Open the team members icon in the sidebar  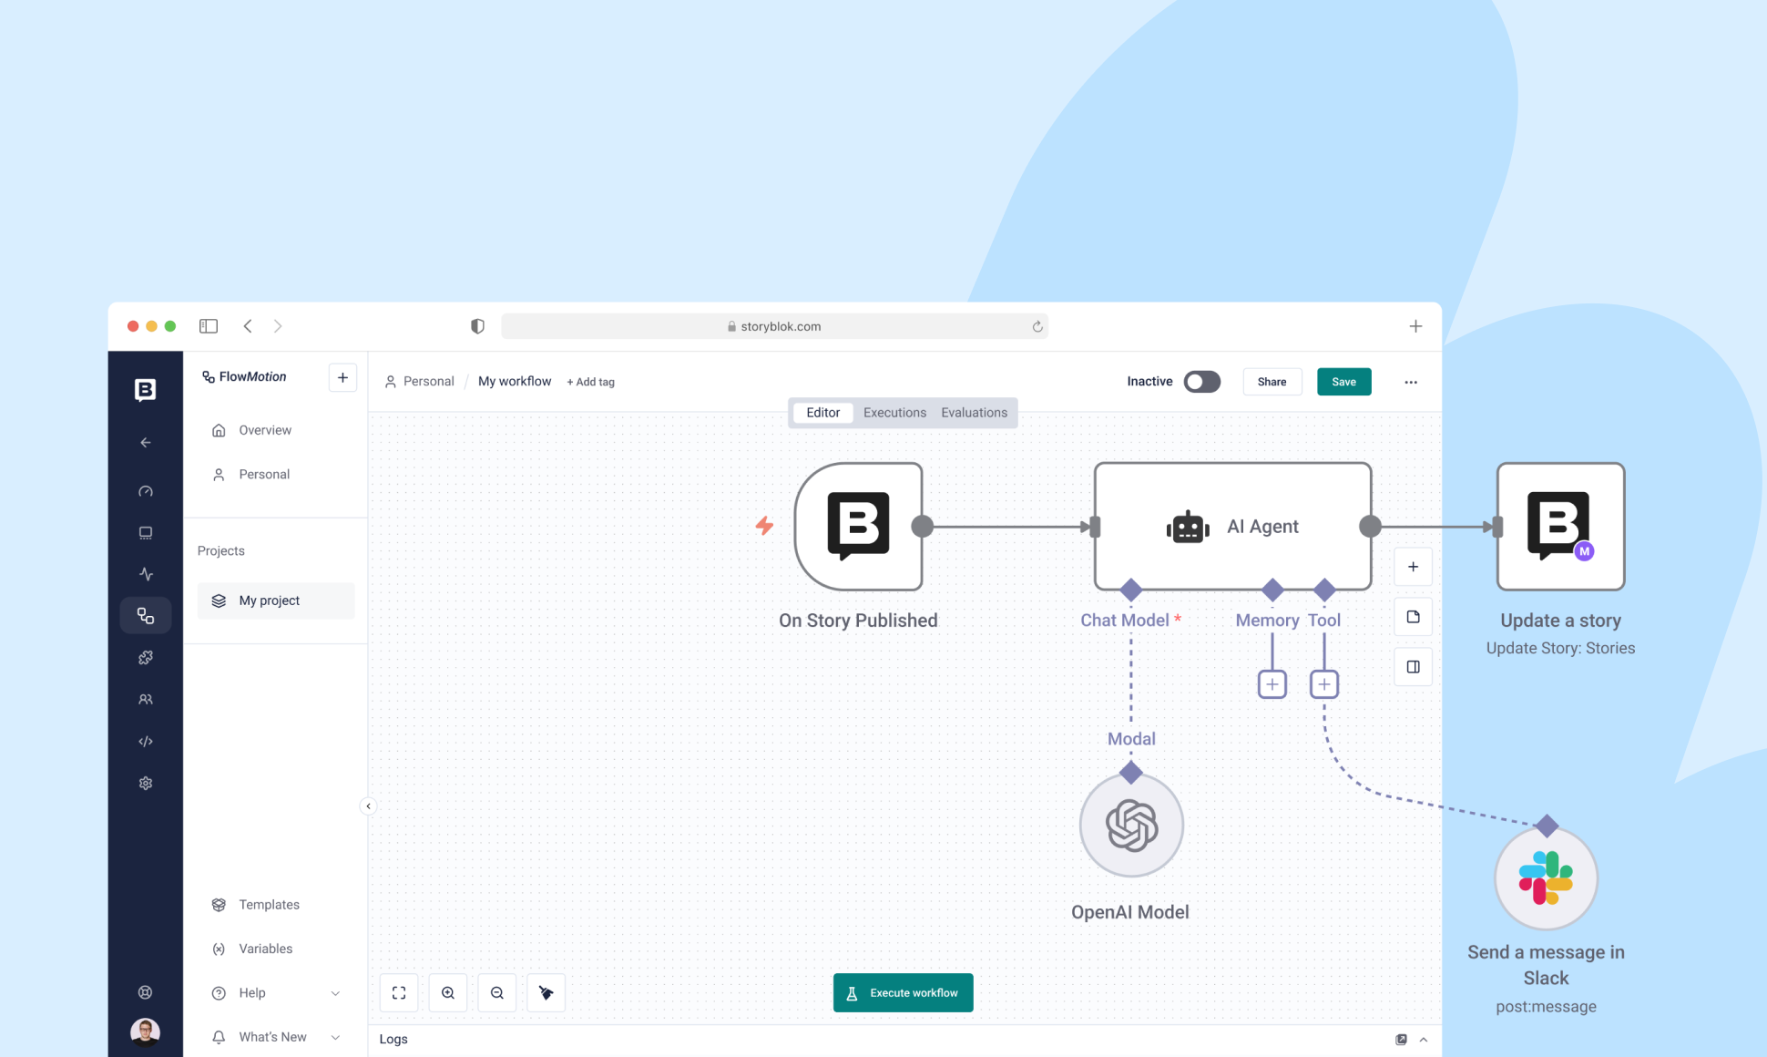[146, 699]
